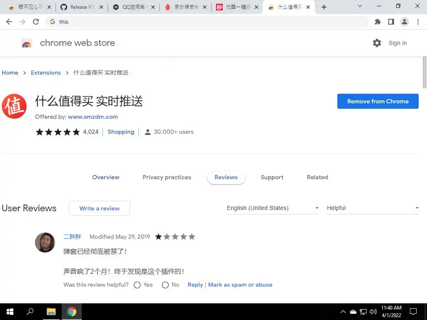Close the Release V1 GitHub tab
The image size is (427, 320).
101,7
